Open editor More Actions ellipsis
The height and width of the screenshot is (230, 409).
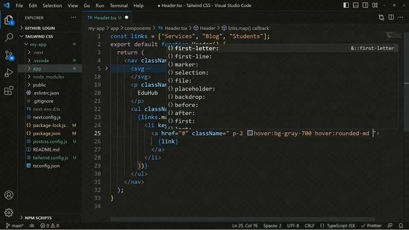click(401, 17)
